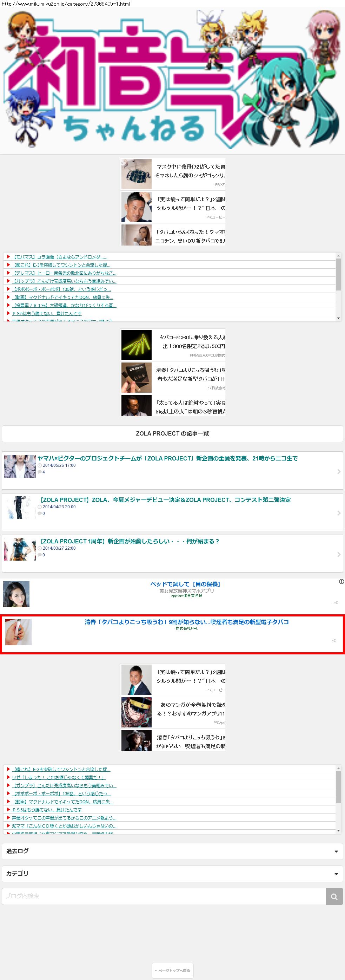345x980 pixels.
Task: Click the comment bubble icon showing 4 comments
Action: (40, 472)
